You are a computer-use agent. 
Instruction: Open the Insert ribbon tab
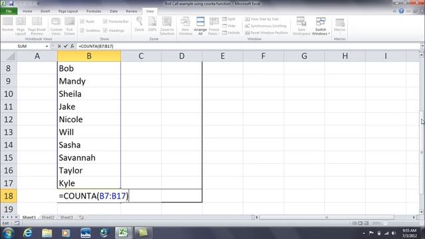(x=45, y=11)
